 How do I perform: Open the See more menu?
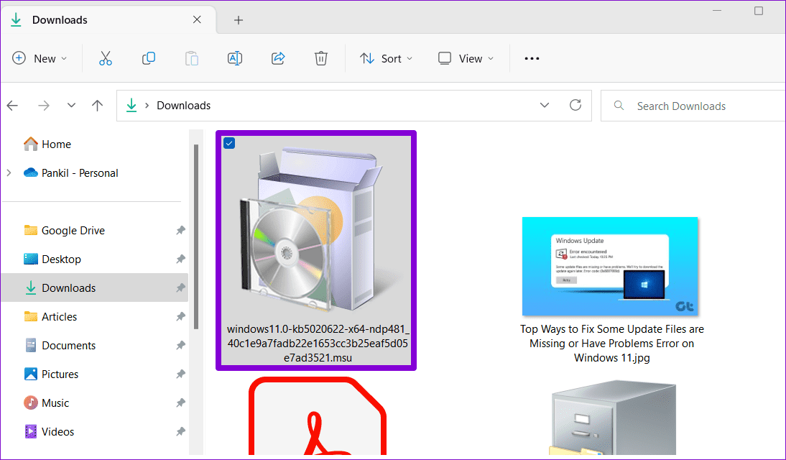point(531,58)
